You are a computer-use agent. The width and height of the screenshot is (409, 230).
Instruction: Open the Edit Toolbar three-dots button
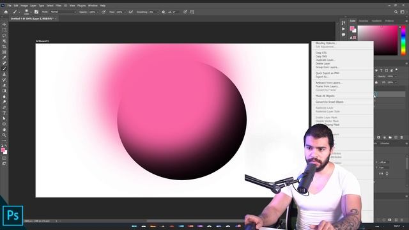click(4, 141)
